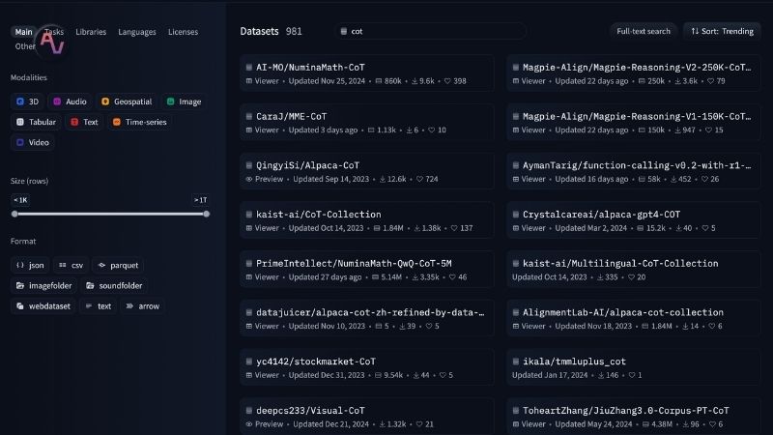Enable Video modality filter
This screenshot has width=773, height=435.
pyautogui.click(x=33, y=142)
